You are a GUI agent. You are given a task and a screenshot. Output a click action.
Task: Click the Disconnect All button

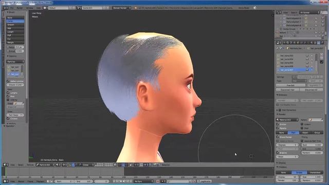[x=311, y=90]
